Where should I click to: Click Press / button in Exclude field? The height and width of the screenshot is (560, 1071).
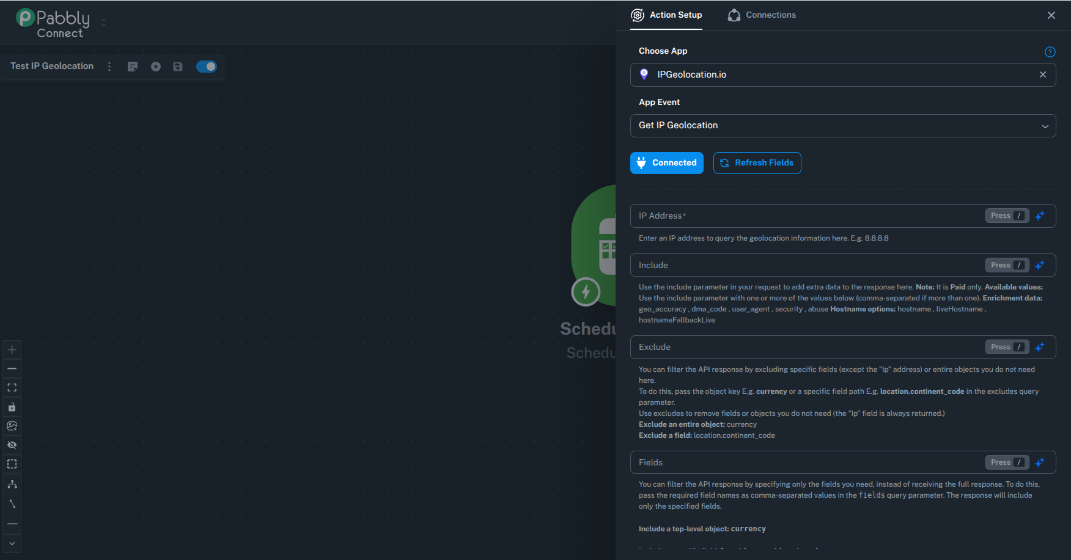(1007, 347)
